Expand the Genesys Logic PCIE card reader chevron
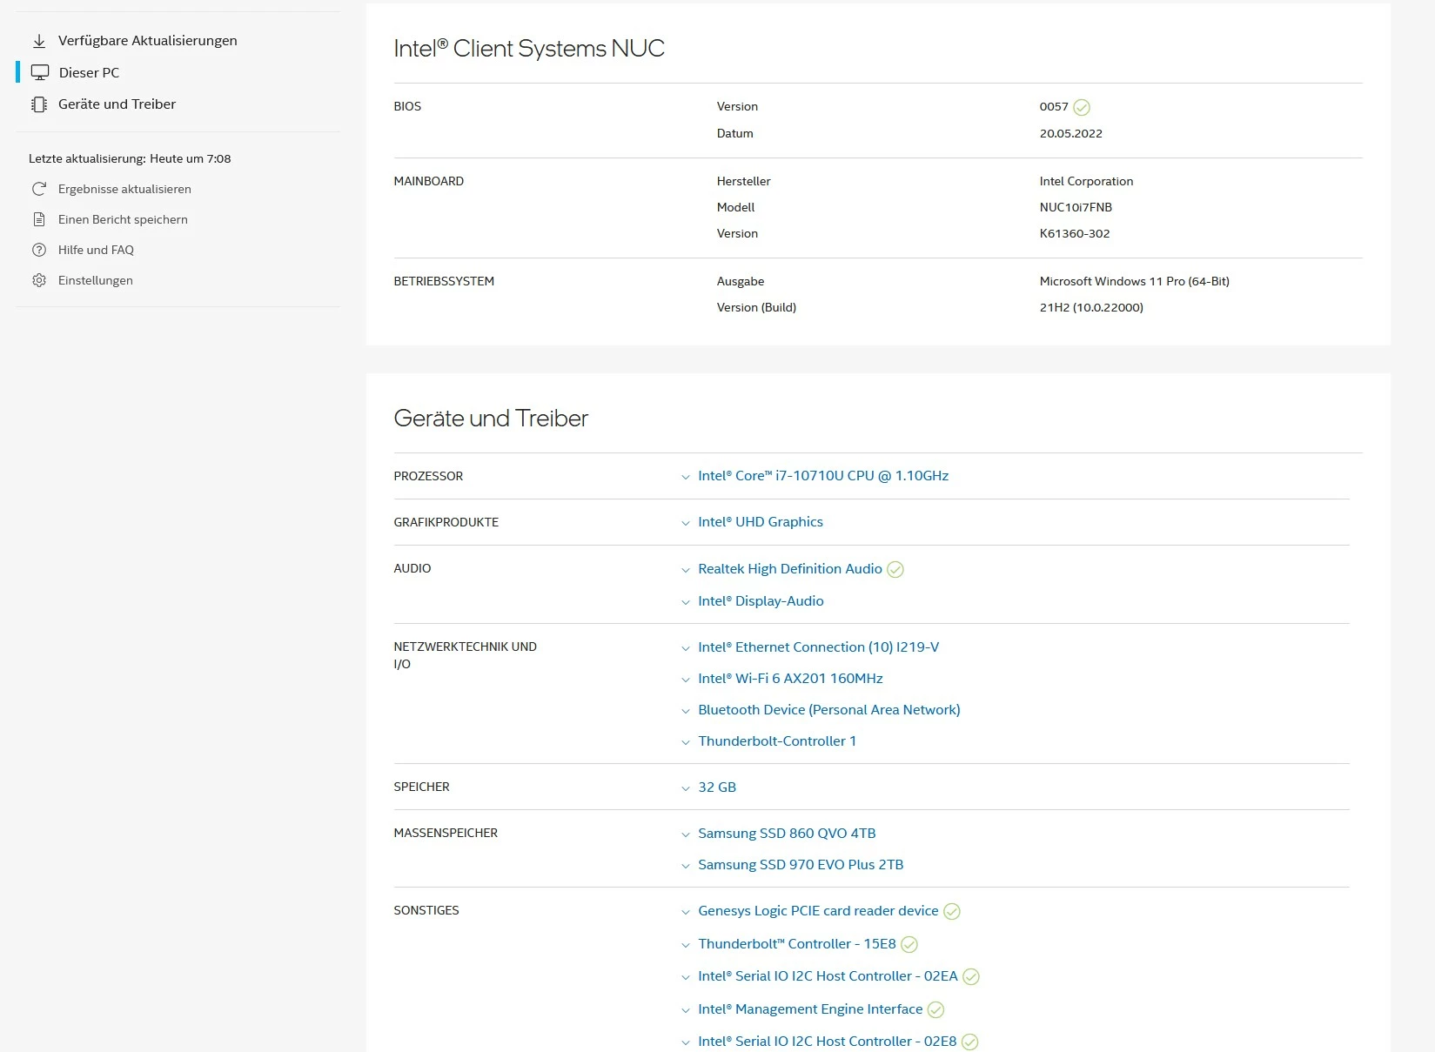This screenshot has width=1435, height=1052. coord(686,912)
